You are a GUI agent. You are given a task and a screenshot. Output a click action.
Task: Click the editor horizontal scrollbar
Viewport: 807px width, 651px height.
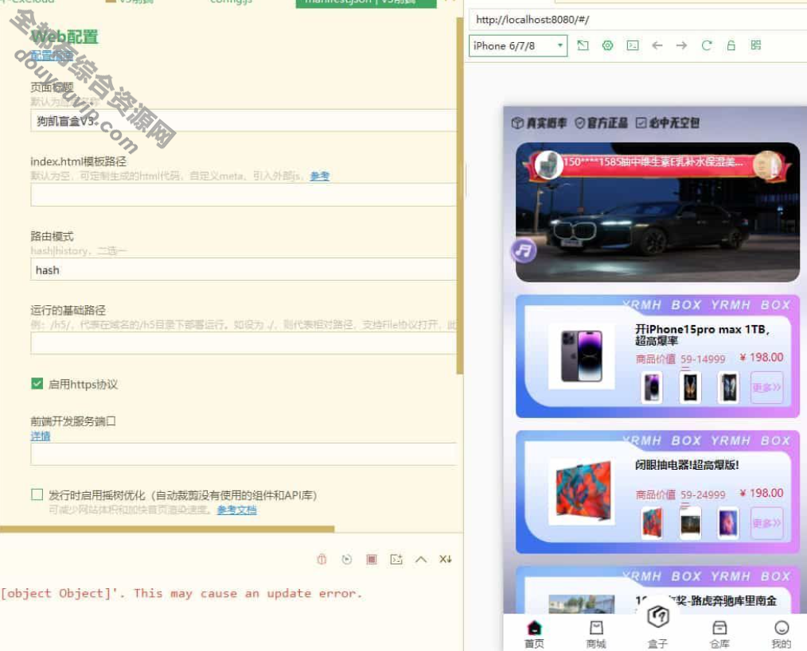pyautogui.click(x=167, y=529)
